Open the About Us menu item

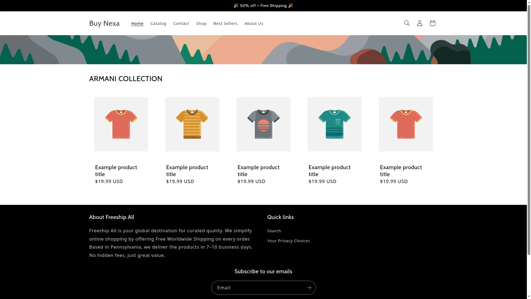coord(254,24)
